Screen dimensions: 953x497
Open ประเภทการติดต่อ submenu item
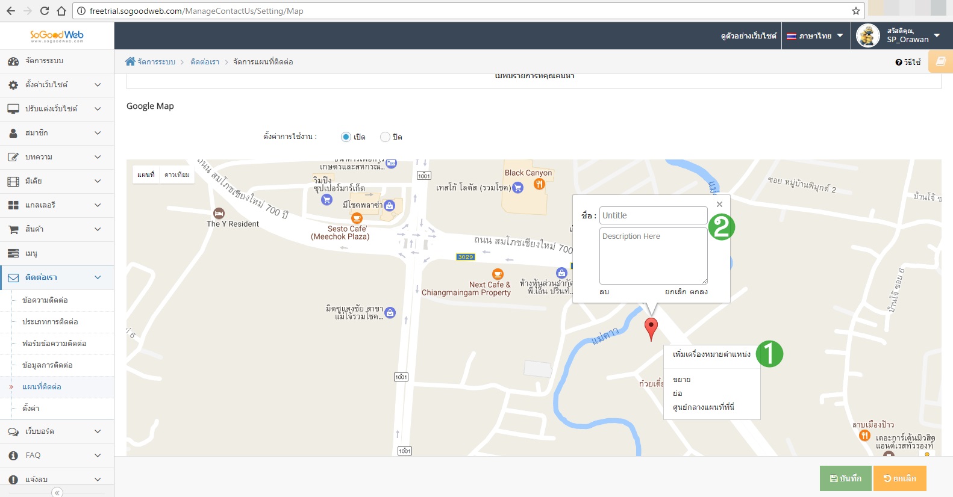[50, 322]
